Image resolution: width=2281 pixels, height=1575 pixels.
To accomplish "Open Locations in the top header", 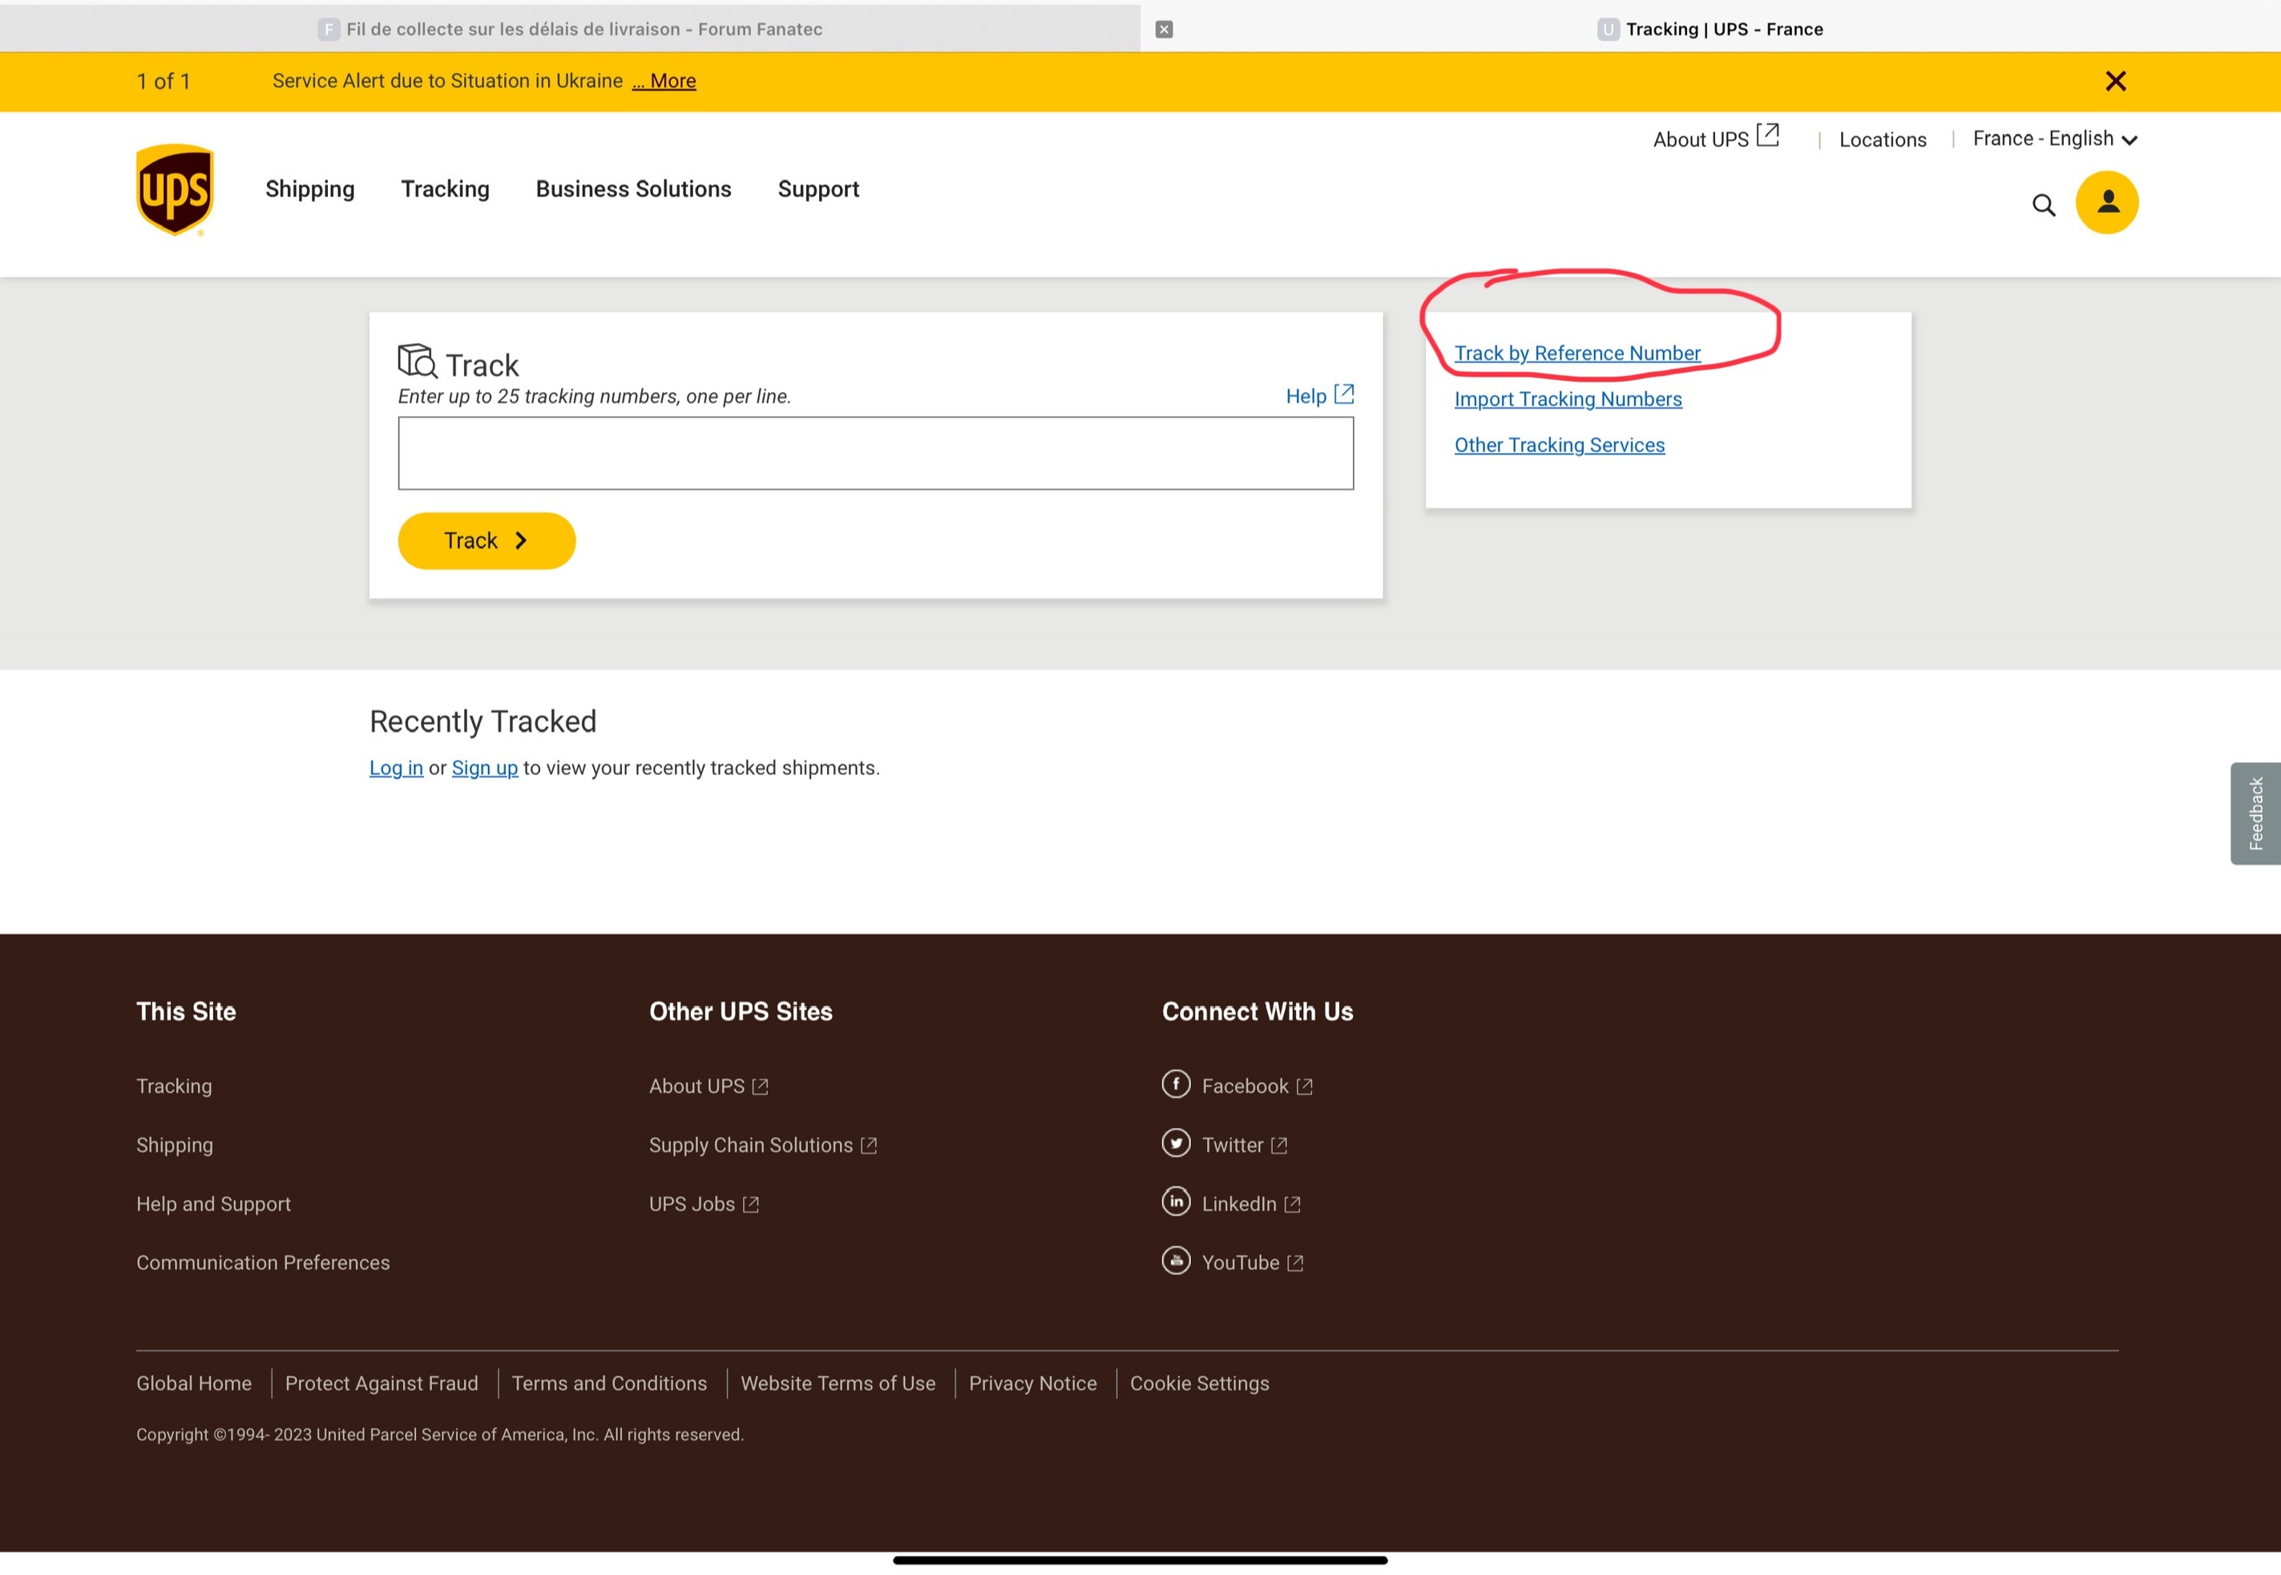I will (x=1883, y=139).
